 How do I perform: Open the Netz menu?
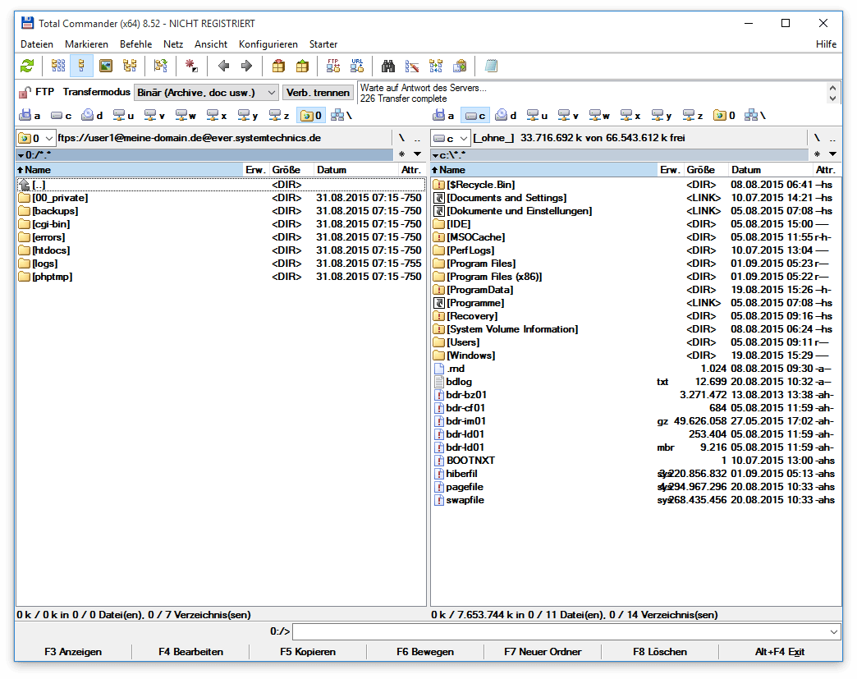(x=173, y=44)
